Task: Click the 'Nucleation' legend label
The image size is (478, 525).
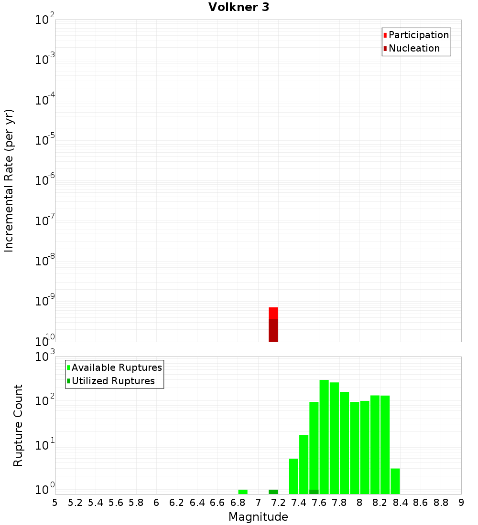Action: click(414, 49)
